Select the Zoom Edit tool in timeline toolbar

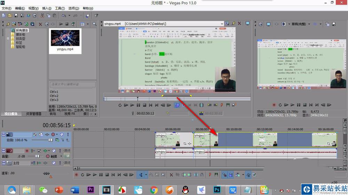pyautogui.click(x=163, y=175)
